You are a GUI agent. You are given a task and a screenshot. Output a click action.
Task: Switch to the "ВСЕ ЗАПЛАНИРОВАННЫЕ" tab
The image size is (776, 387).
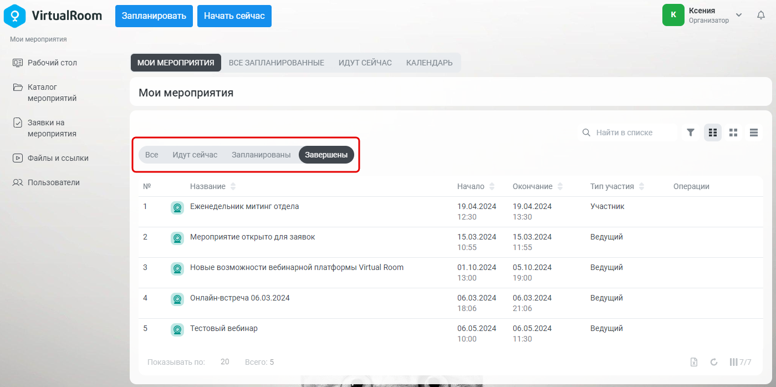click(x=277, y=63)
